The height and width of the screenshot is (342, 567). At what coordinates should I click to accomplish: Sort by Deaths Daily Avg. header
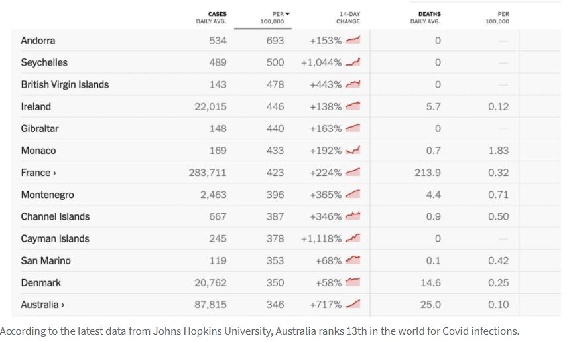[x=426, y=17]
